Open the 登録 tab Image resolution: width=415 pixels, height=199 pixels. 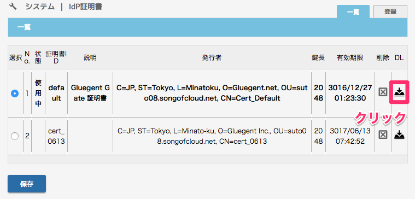(390, 11)
